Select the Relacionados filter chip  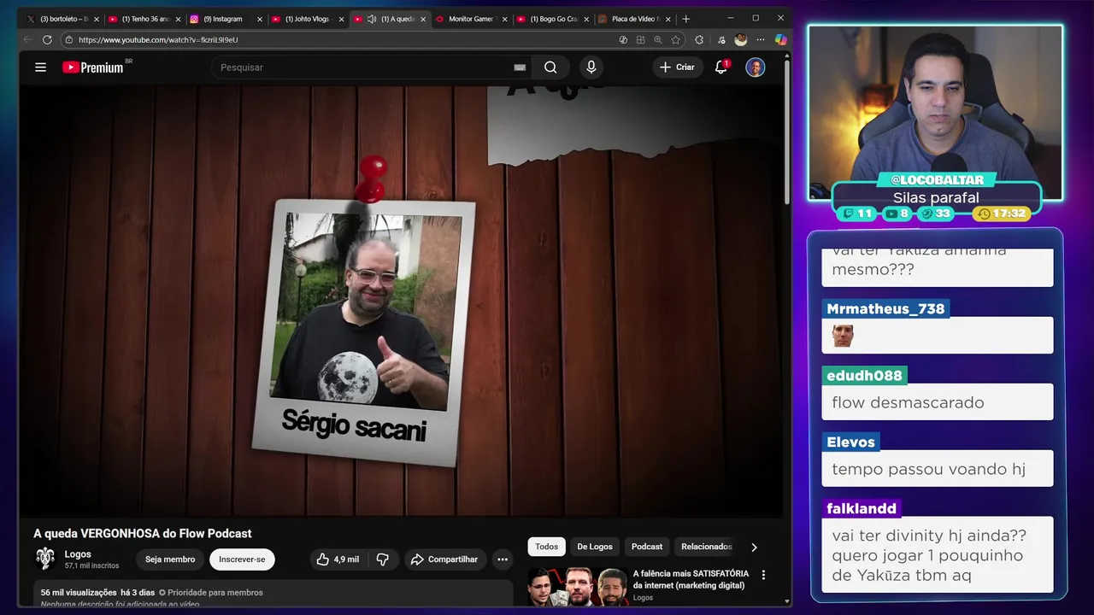[x=706, y=547]
